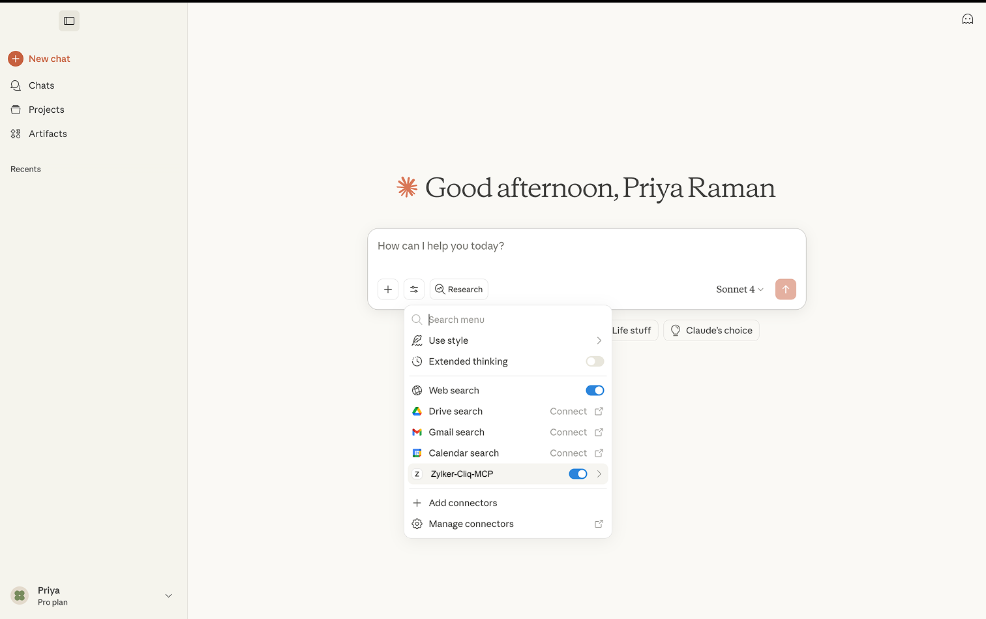Click the plus attachment icon in composer
Screen dimensions: 986x619
[x=388, y=290]
